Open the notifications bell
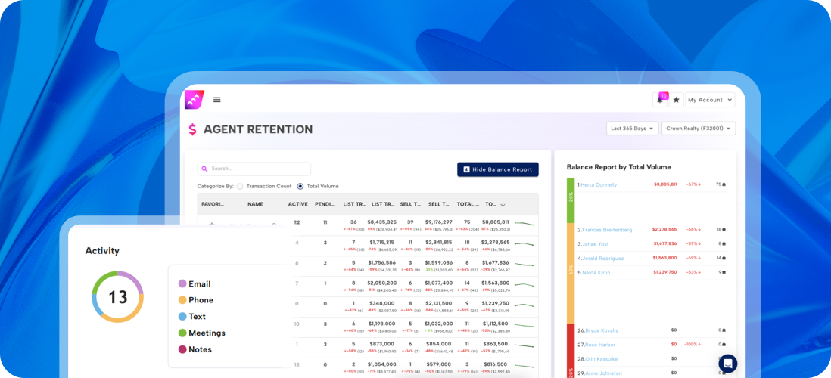Image resolution: width=831 pixels, height=378 pixels. [x=660, y=100]
